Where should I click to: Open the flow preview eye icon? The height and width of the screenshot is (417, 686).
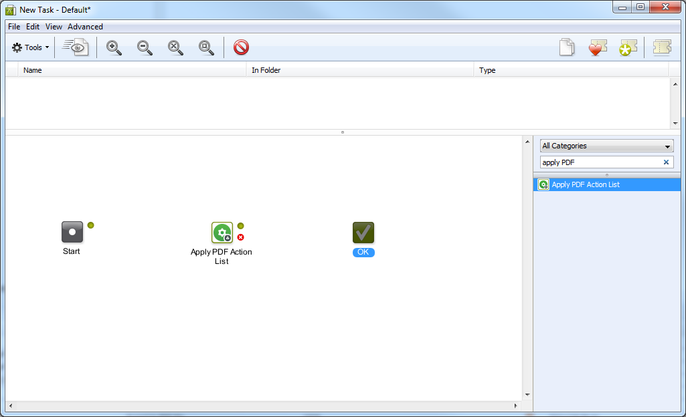[x=74, y=47]
